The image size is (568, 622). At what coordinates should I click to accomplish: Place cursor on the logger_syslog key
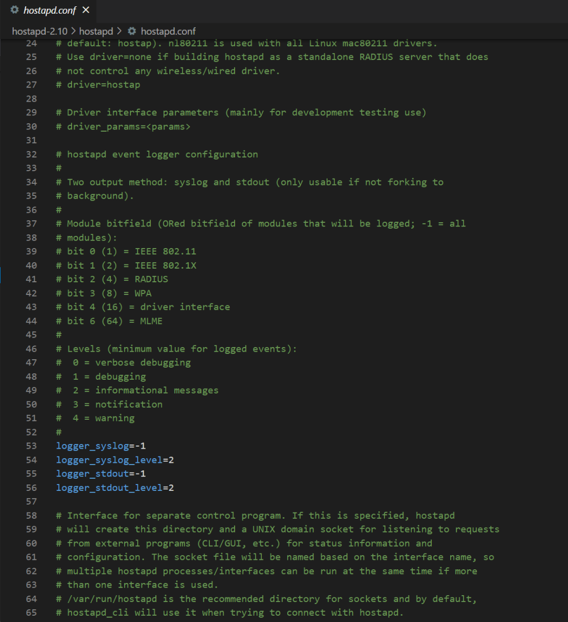tap(93, 446)
